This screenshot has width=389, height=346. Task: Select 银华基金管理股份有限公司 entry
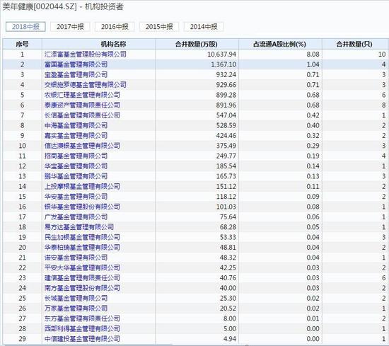(x=82, y=207)
